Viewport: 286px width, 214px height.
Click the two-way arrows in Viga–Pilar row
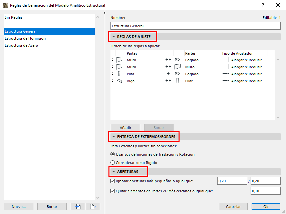[168, 81]
